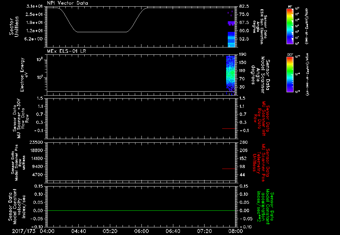Click the 3.1e+01 sector tick value
Viewport: 340px width, 235px height.
[35, 6]
